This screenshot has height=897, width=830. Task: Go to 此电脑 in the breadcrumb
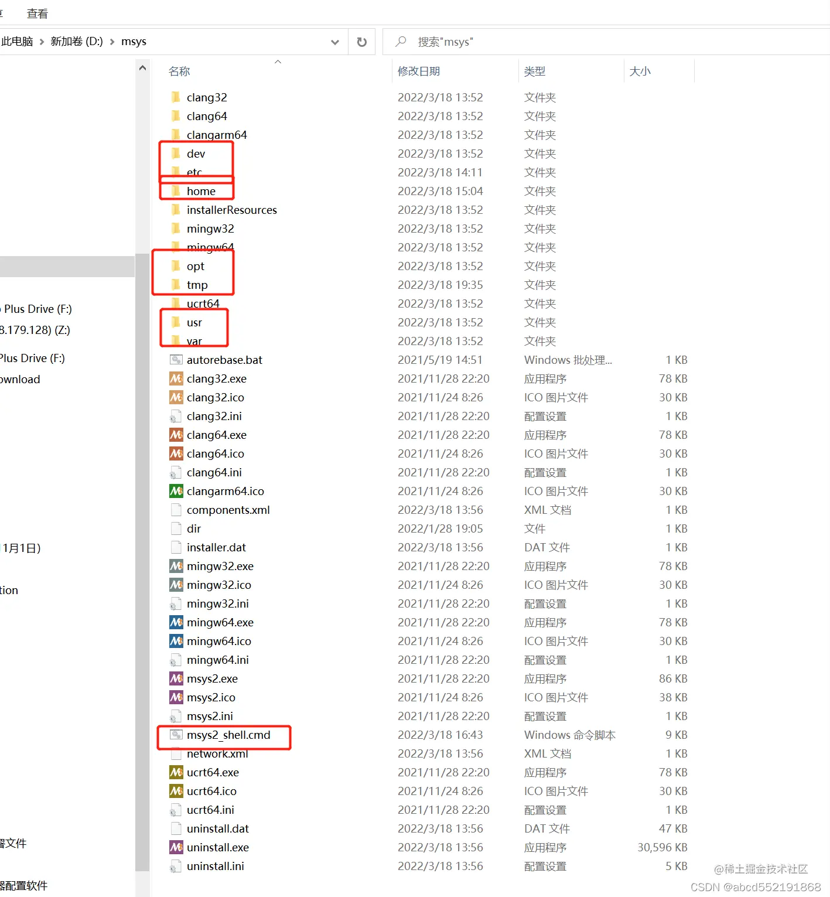18,41
